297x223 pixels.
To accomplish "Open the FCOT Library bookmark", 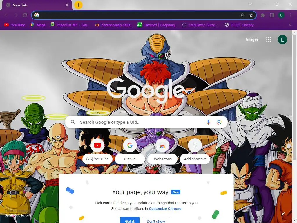I will 239,25.
